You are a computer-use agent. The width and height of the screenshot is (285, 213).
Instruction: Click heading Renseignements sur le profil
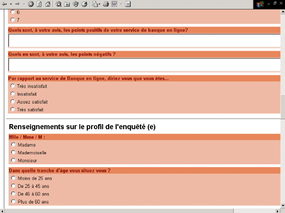82,127
